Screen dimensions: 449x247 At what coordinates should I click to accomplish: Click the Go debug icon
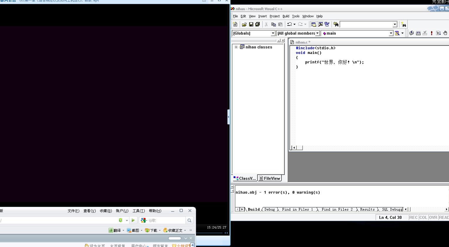coord(438,33)
